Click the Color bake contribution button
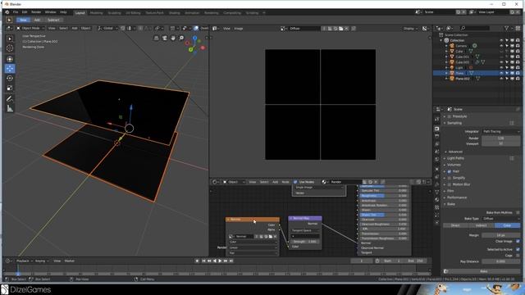Screen dimensions: 525x295 click(507, 225)
